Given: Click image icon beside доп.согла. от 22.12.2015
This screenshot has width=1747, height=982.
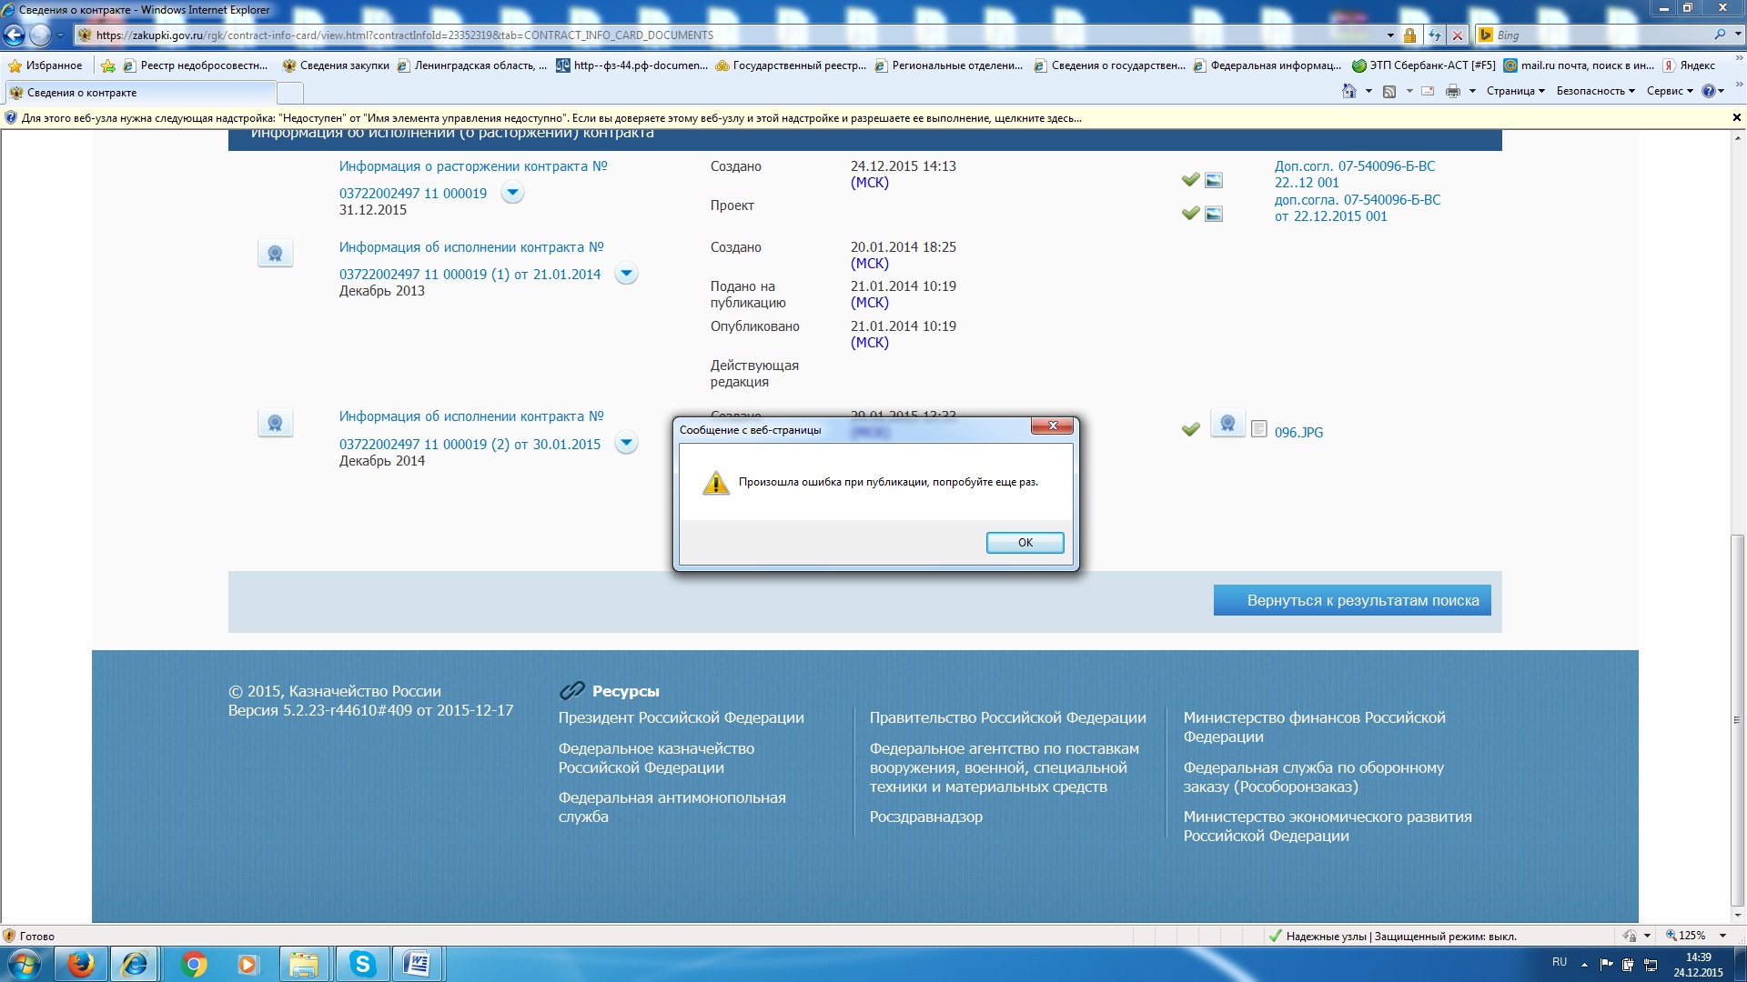Looking at the screenshot, I should coord(1214,214).
